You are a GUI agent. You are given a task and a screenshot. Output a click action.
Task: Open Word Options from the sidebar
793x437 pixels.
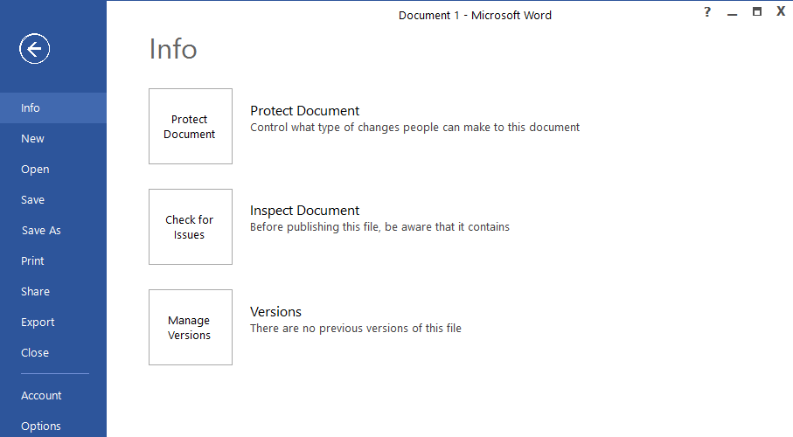(41, 427)
